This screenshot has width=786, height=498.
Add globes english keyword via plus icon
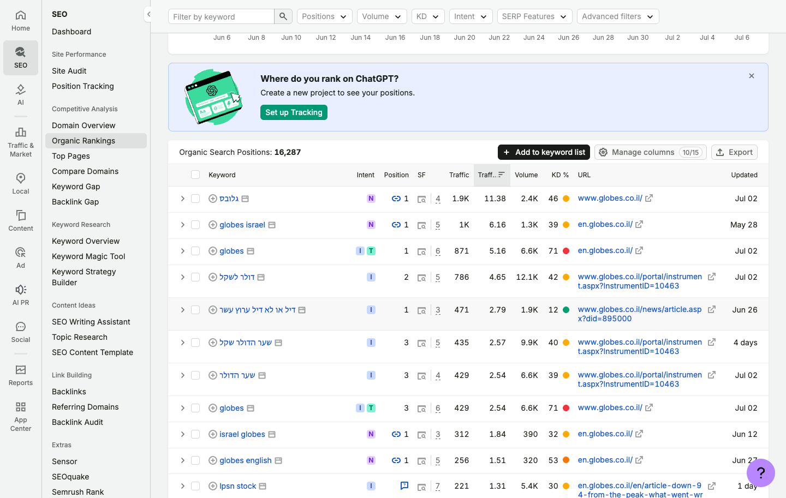(213, 460)
